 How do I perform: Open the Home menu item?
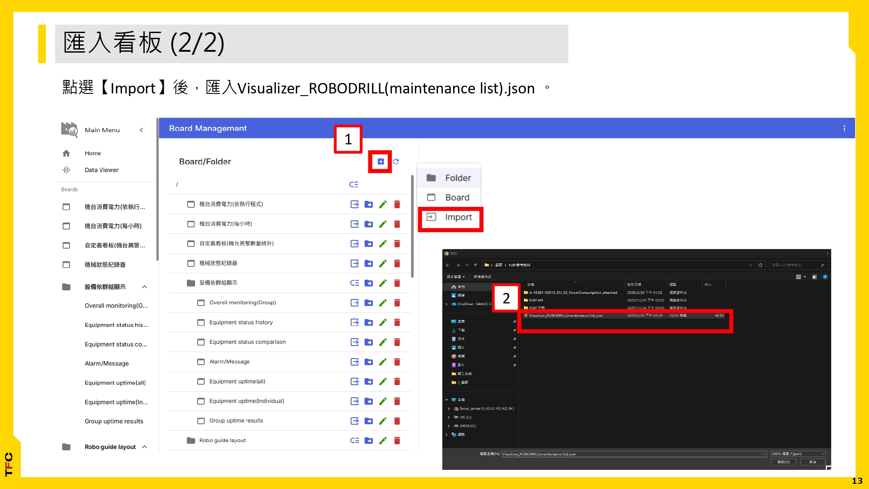coord(93,153)
